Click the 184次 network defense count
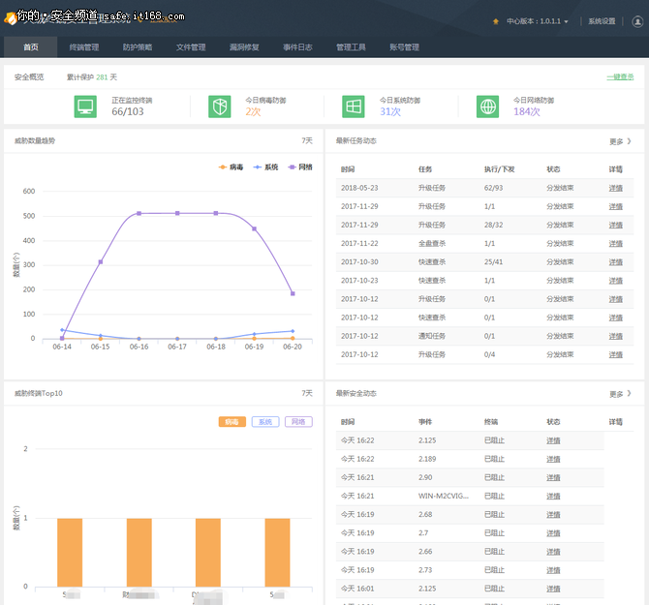 click(527, 111)
